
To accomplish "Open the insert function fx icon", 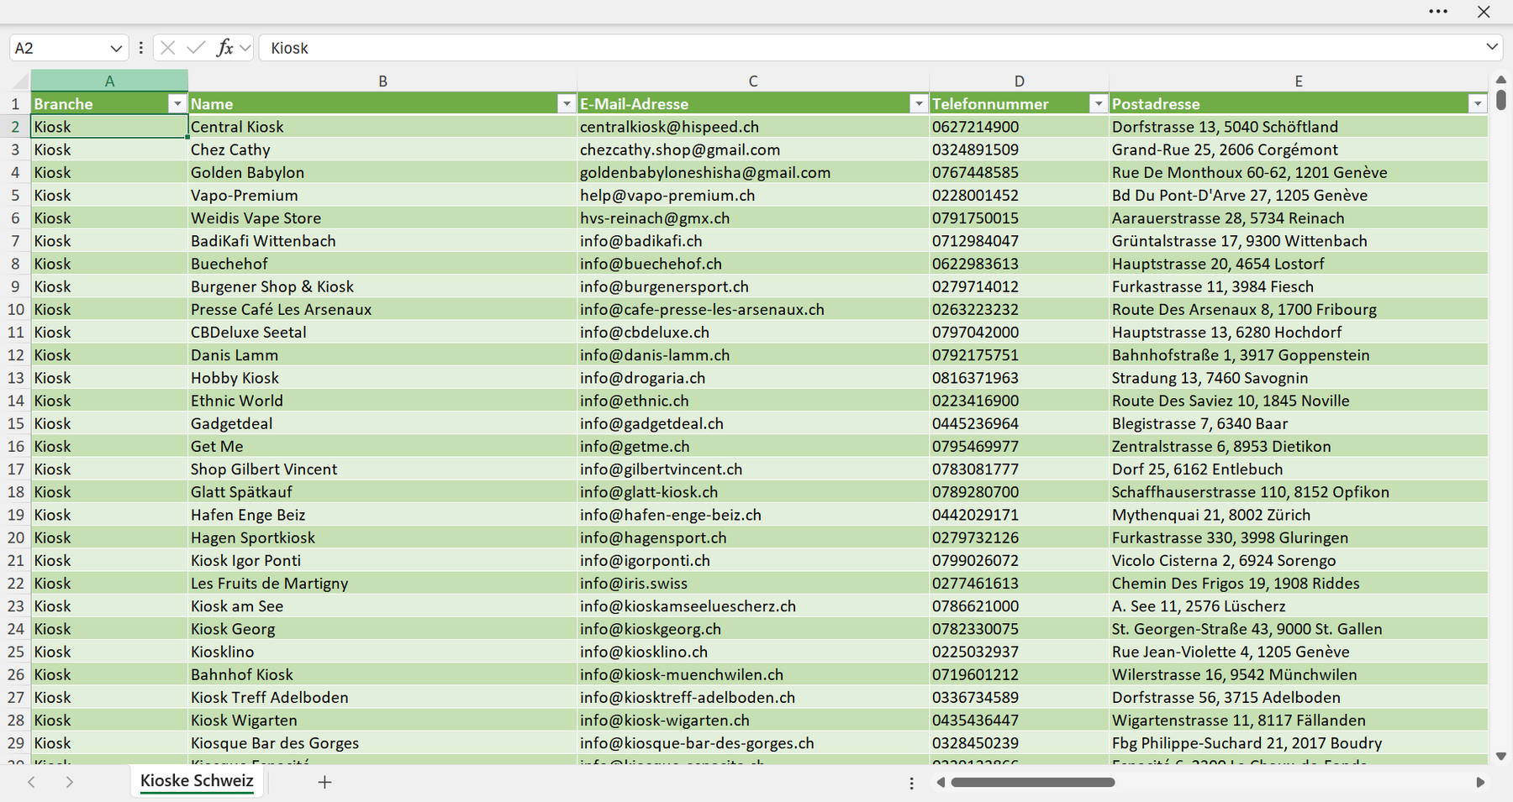I will click(x=224, y=48).
